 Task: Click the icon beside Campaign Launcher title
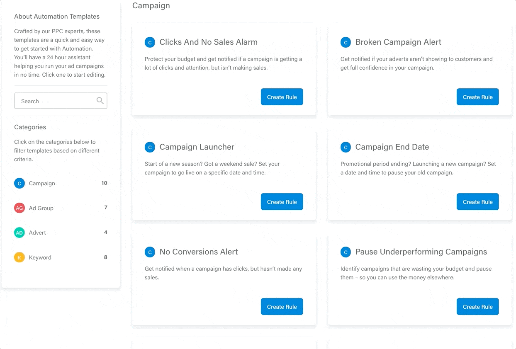pos(150,147)
